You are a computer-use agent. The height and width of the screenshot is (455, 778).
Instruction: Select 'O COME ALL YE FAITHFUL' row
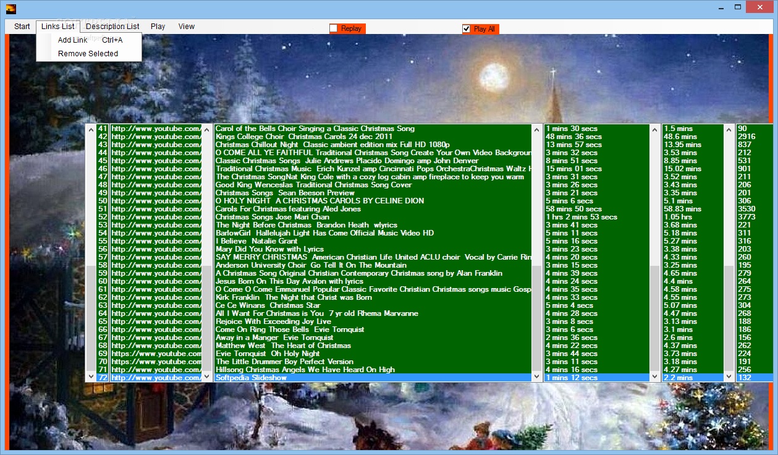click(x=373, y=153)
